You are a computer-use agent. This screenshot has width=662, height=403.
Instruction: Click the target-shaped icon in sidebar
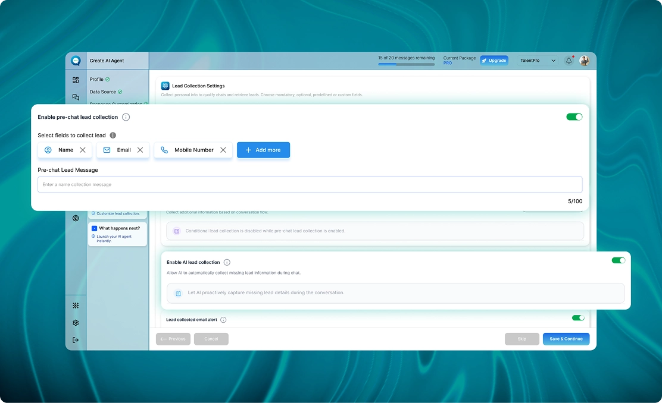point(76,218)
